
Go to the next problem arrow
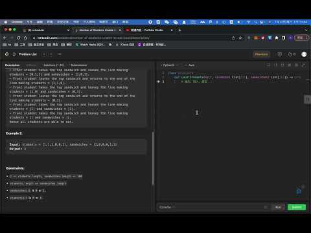pyautogui.click(x=51, y=54)
